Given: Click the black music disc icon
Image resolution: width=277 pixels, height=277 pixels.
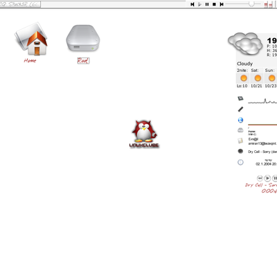Looking at the screenshot, I should coord(240,151).
